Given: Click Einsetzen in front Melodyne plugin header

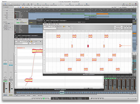Looking at the screenshot, I should [x=83, y=22].
